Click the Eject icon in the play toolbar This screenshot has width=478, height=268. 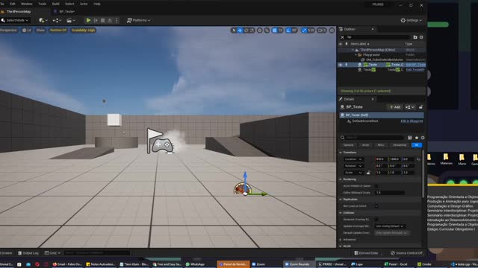[110, 20]
